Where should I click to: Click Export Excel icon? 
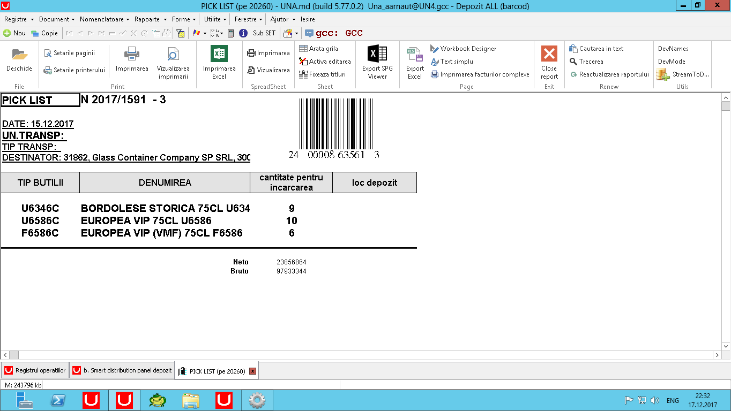point(415,54)
